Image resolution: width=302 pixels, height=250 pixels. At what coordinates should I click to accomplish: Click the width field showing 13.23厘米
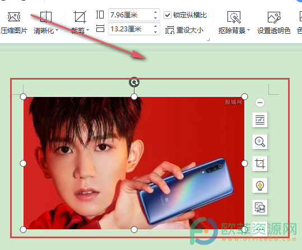pos(134,29)
